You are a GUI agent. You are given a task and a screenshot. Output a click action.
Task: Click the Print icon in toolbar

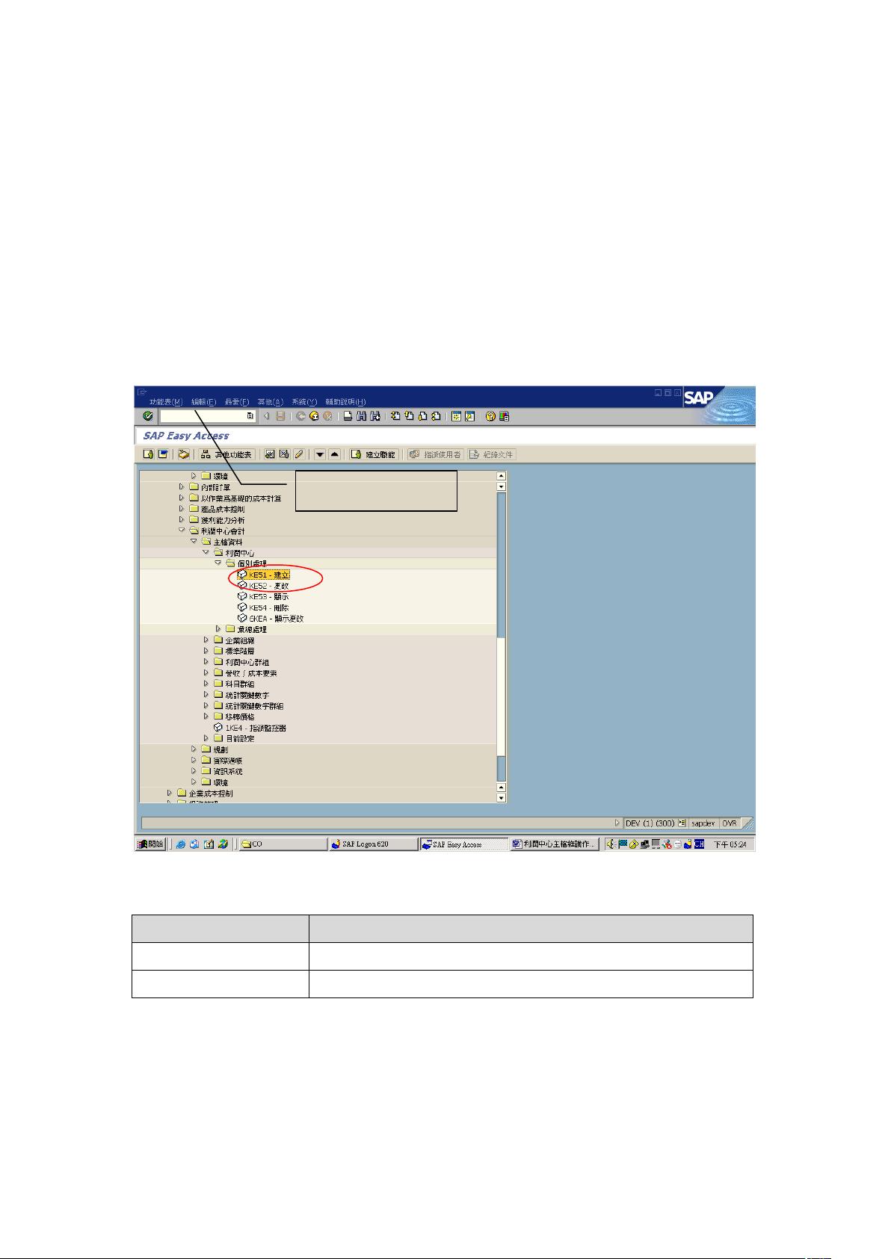[x=348, y=416]
